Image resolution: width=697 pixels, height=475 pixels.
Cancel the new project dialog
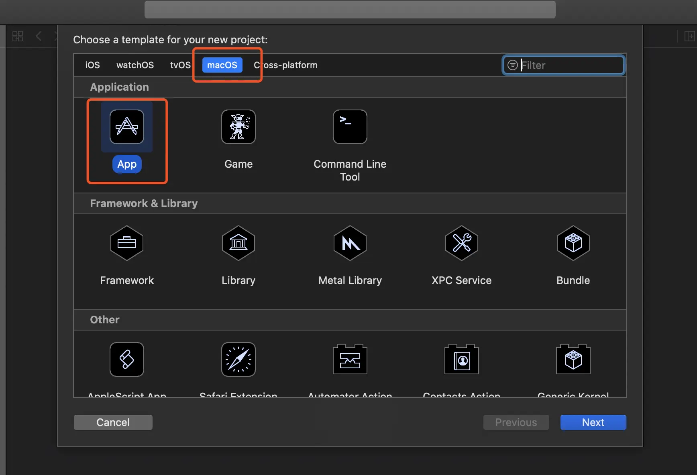click(x=113, y=422)
